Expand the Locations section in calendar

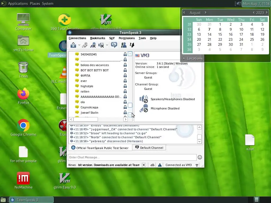click(x=193, y=58)
